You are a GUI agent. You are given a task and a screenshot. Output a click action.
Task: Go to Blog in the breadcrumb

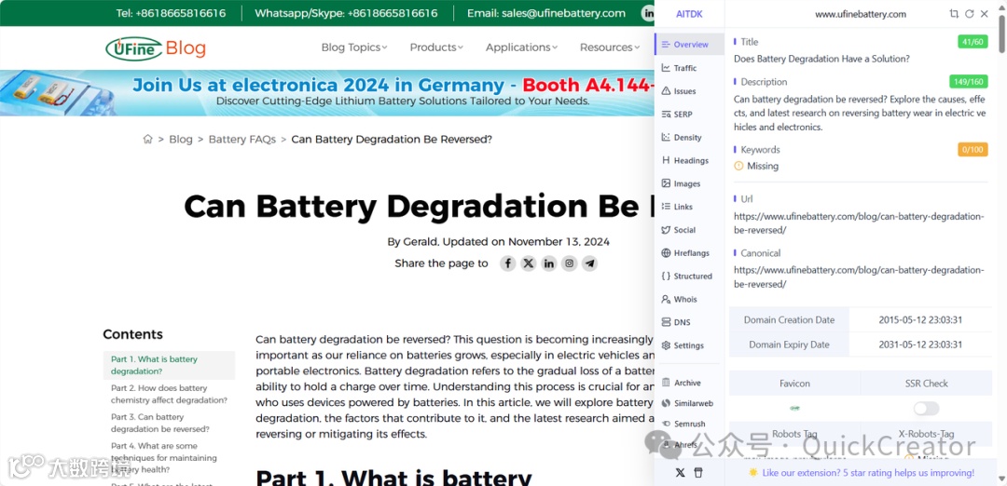(x=181, y=139)
